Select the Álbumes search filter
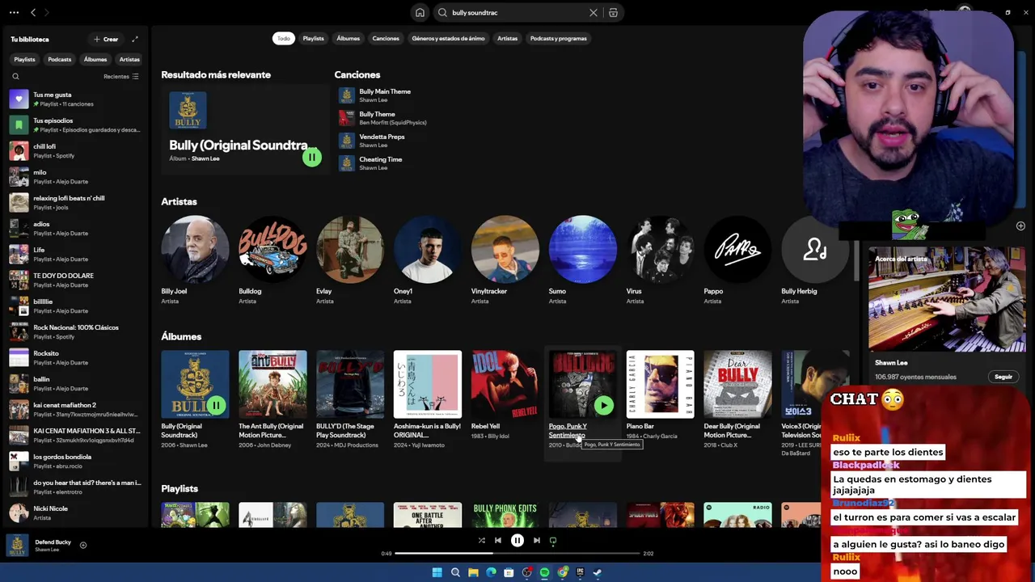Screen dimensions: 1035x582 348,38
